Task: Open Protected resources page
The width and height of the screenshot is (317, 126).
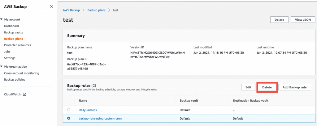Action: point(17,45)
